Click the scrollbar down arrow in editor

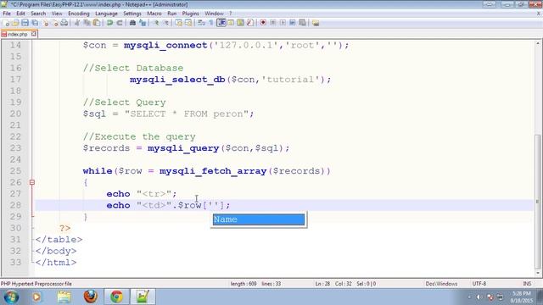pyautogui.click(x=538, y=273)
